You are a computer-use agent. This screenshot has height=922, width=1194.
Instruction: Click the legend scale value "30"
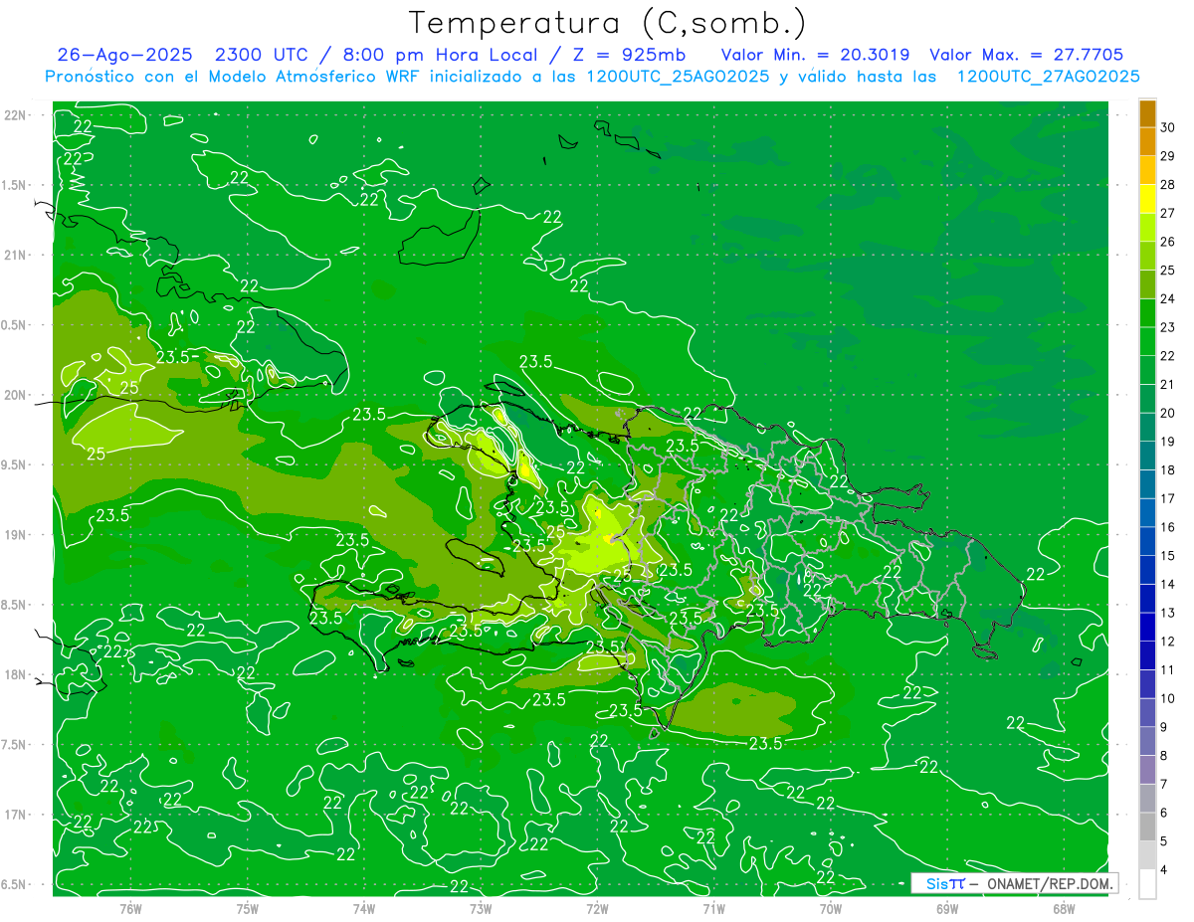click(x=1169, y=128)
